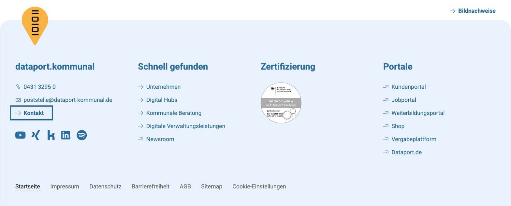
Task: Open the Bildnachweise link
Action: (x=476, y=11)
